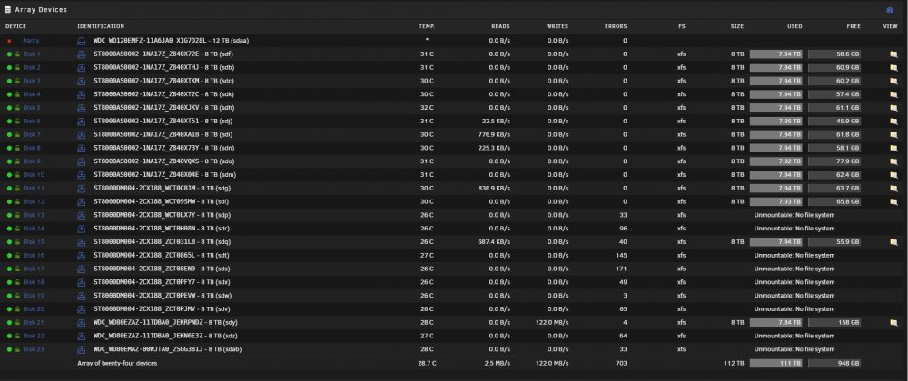Click the 32 C temperature for Disk 5
The height and width of the screenshot is (381, 908).
coord(428,108)
